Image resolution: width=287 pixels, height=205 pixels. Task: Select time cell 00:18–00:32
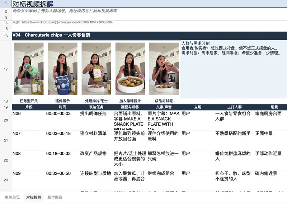tap(62, 160)
